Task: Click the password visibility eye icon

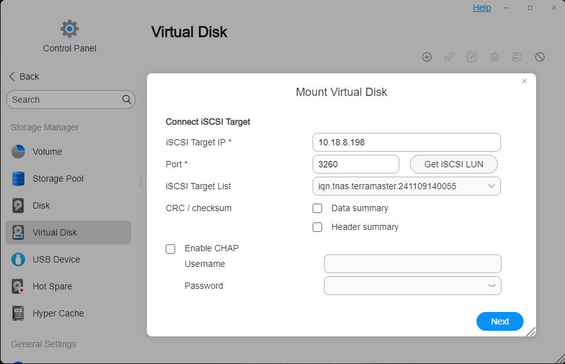Action: tap(491, 286)
